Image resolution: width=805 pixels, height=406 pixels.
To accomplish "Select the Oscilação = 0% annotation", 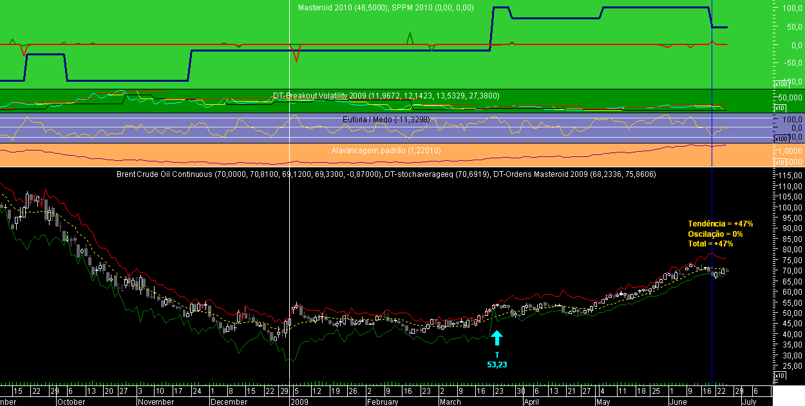I will point(715,234).
